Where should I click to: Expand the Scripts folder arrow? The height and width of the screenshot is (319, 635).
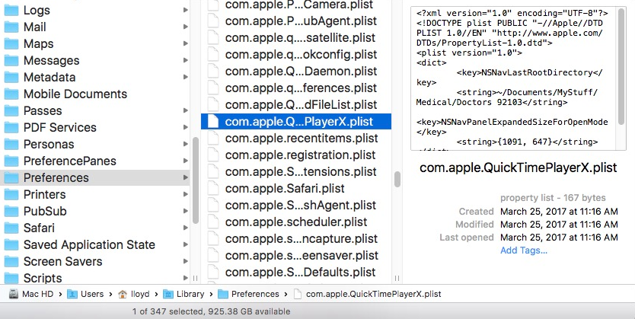tap(186, 278)
